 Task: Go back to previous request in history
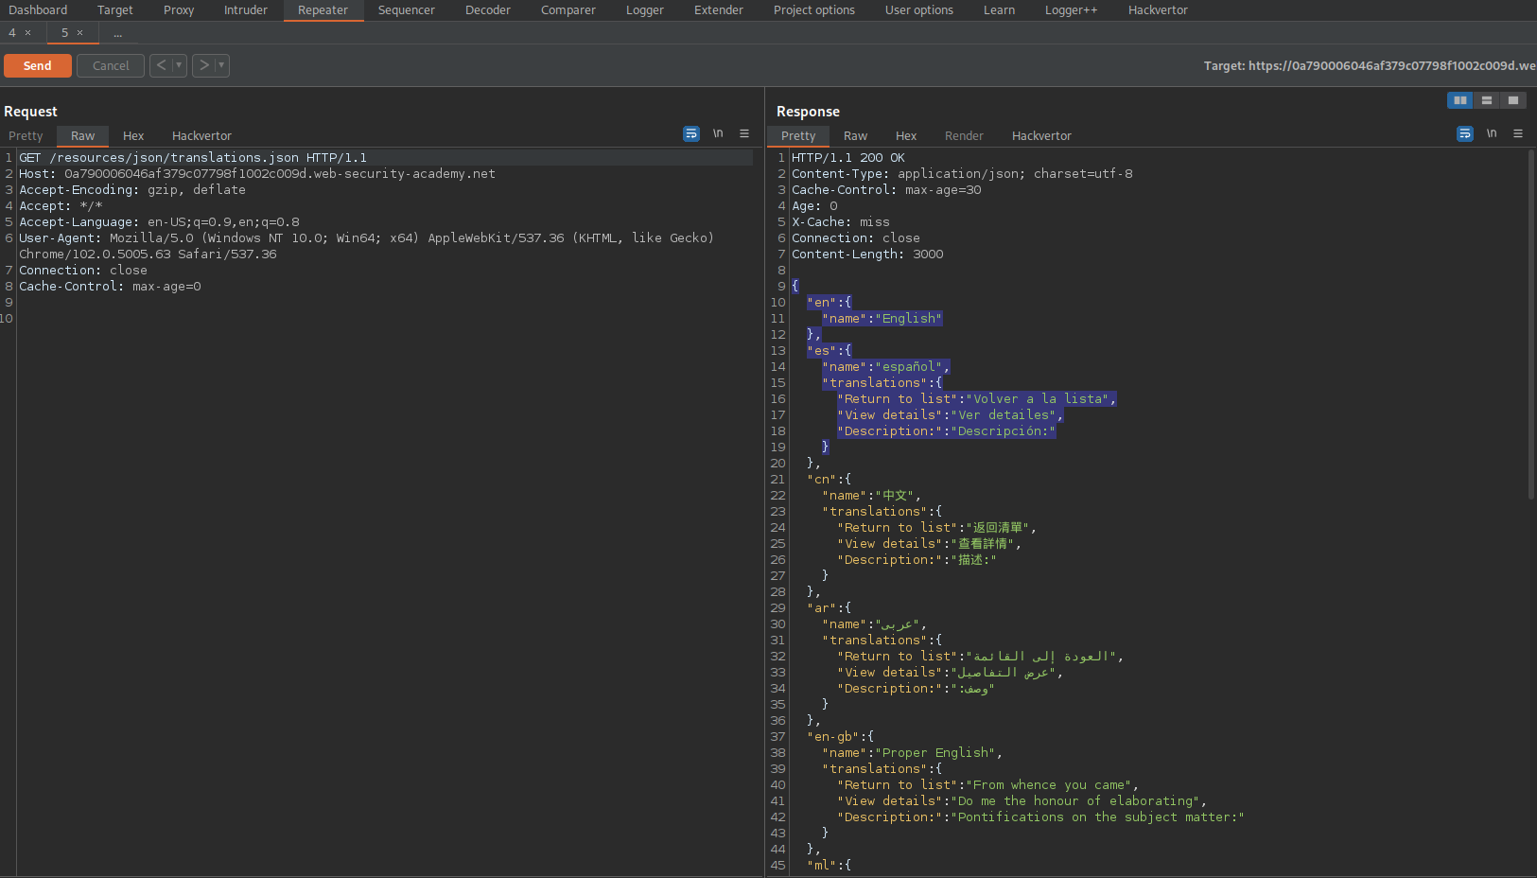[x=161, y=65]
